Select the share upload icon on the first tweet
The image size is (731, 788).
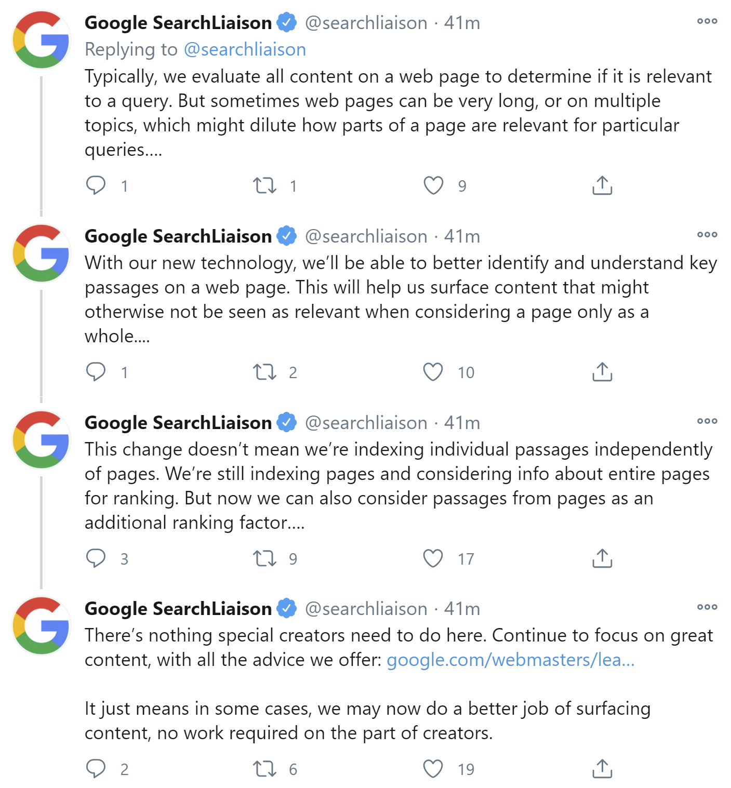point(602,185)
